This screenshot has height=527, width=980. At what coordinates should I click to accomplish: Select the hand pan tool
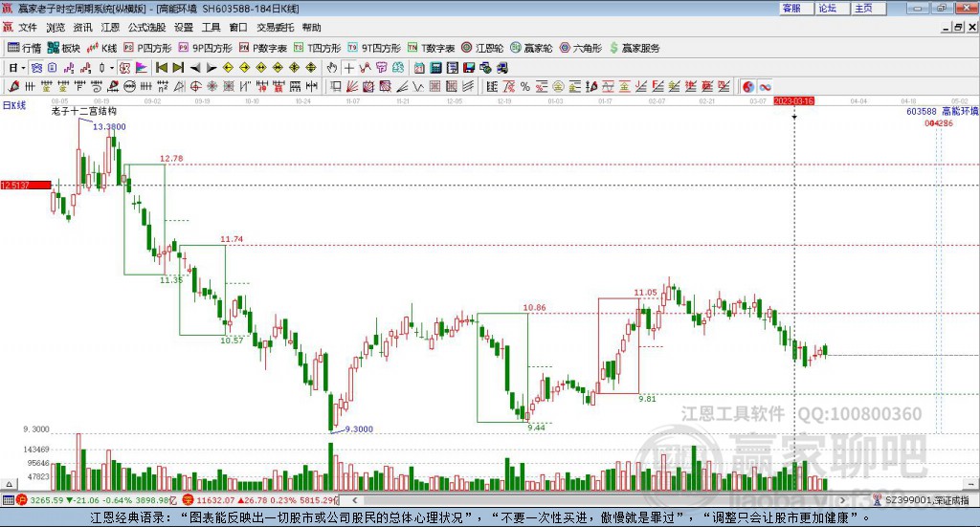tap(332, 68)
